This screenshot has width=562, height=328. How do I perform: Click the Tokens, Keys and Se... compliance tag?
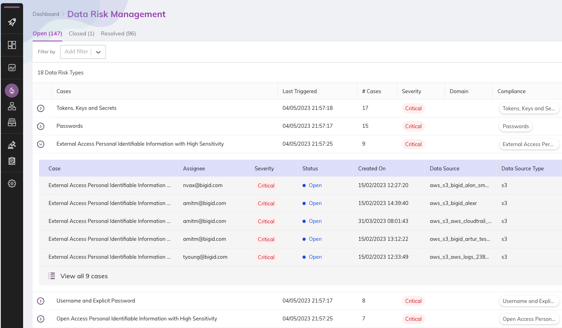(529, 108)
